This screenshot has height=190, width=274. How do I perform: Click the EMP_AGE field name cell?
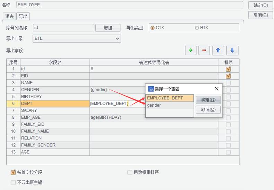click(x=55, y=117)
